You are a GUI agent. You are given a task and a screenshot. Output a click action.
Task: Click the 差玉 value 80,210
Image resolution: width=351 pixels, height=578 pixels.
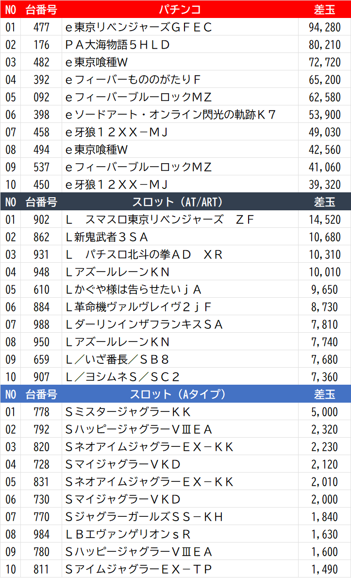324,45
